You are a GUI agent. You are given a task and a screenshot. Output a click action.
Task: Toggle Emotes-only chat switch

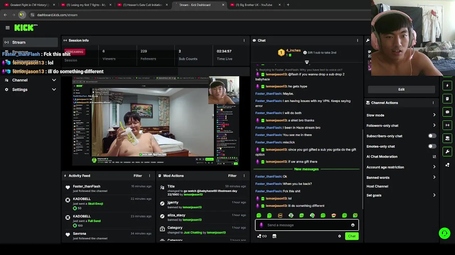point(432,146)
